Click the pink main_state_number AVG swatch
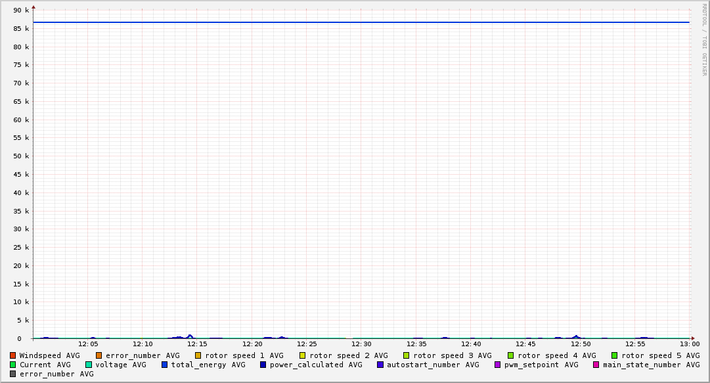The width and height of the screenshot is (710, 383). [596, 365]
